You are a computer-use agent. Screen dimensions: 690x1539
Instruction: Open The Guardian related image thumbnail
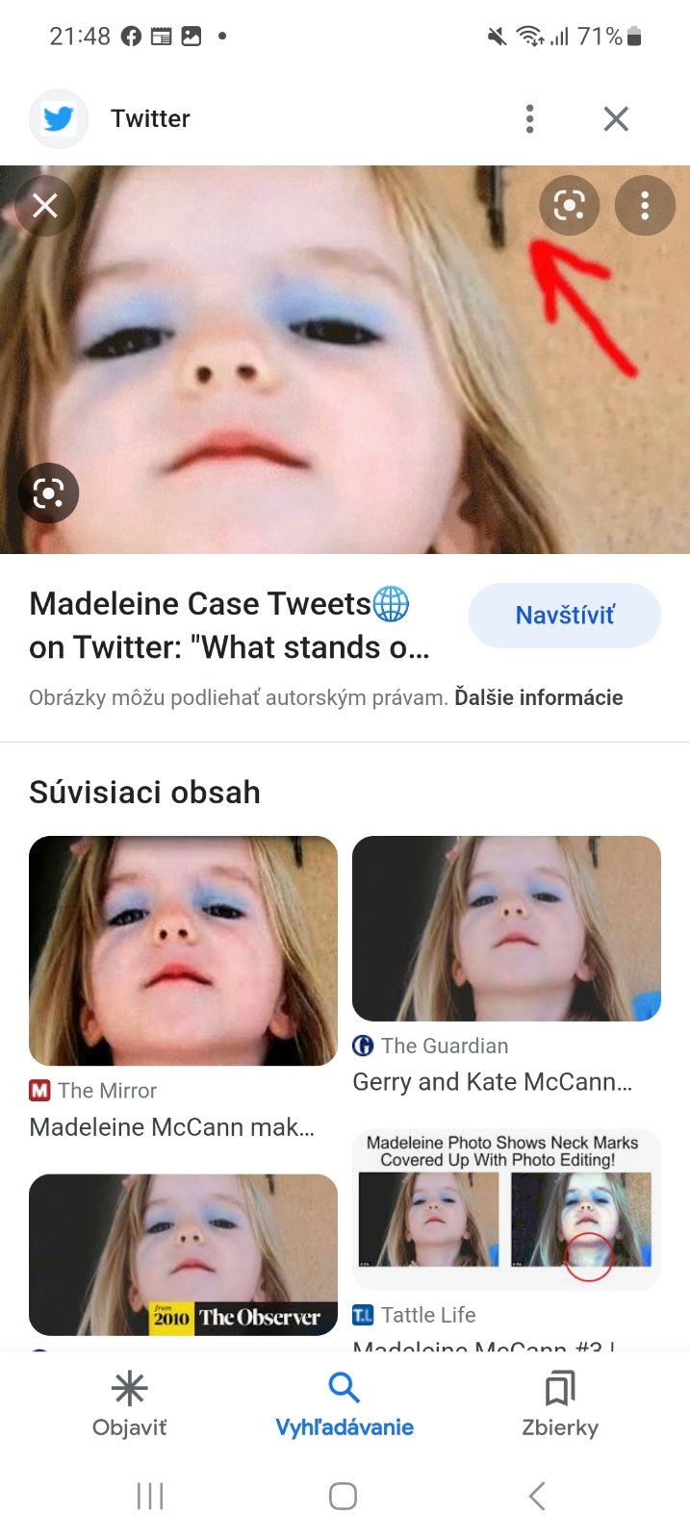tap(506, 928)
